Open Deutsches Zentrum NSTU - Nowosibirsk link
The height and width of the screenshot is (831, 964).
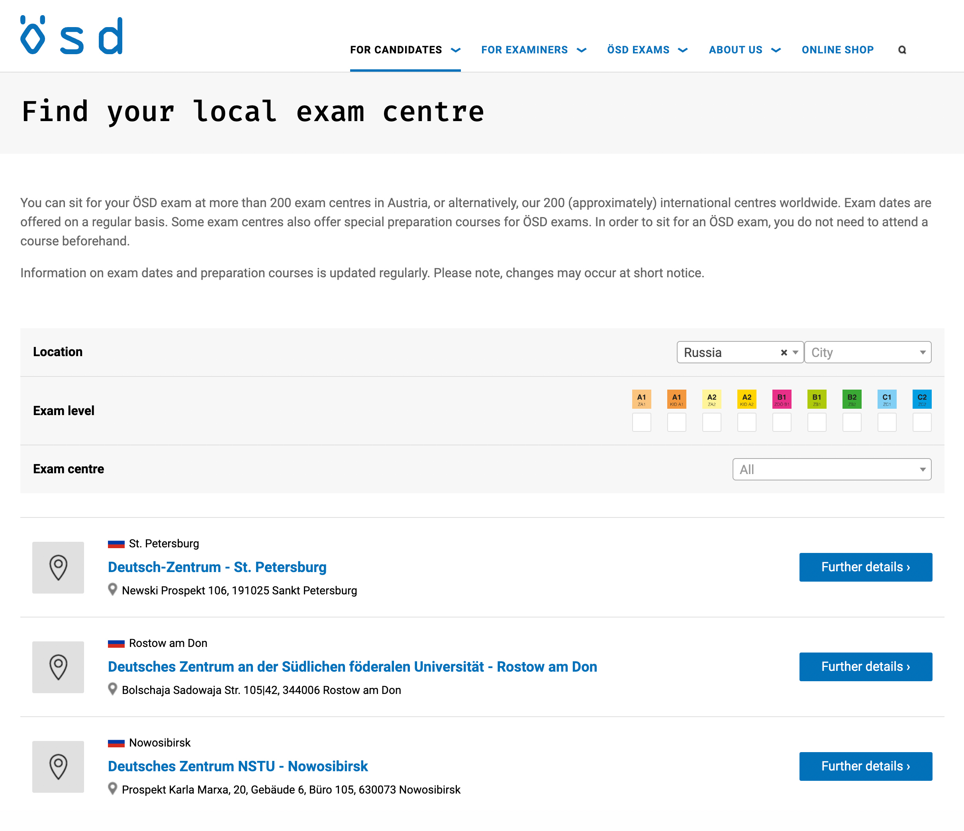click(238, 766)
